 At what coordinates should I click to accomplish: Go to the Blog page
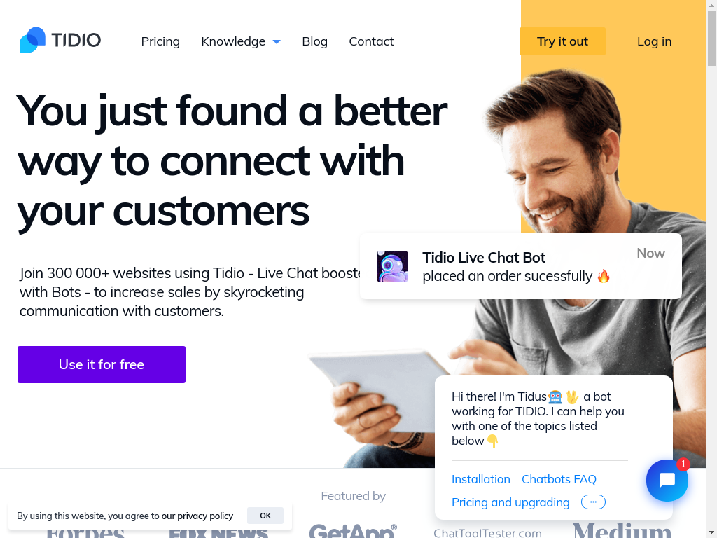314,41
